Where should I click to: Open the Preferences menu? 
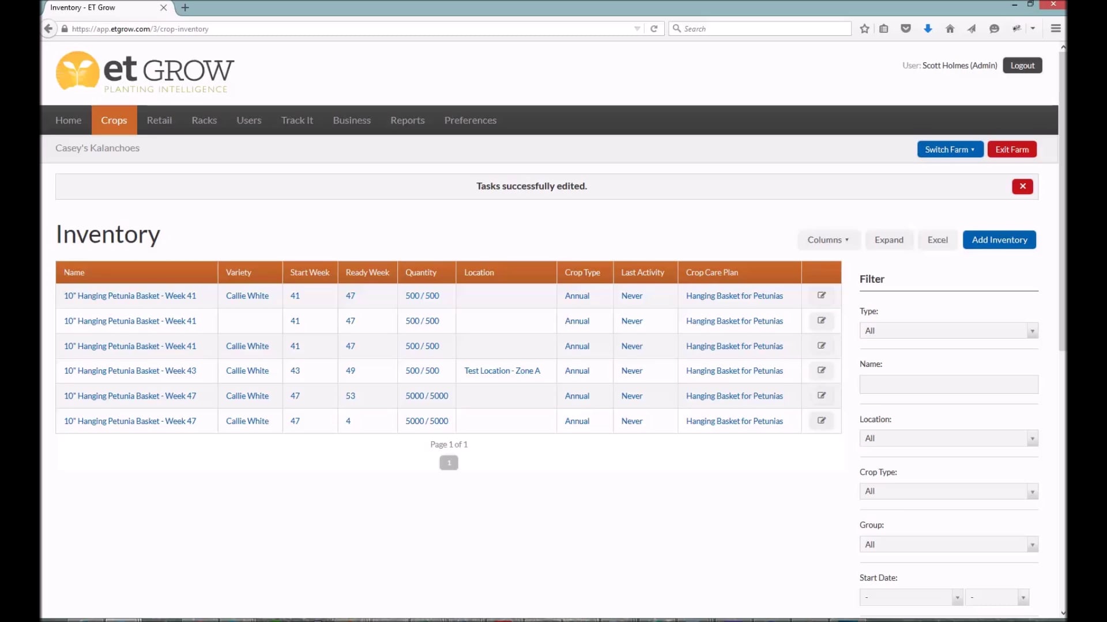point(470,120)
